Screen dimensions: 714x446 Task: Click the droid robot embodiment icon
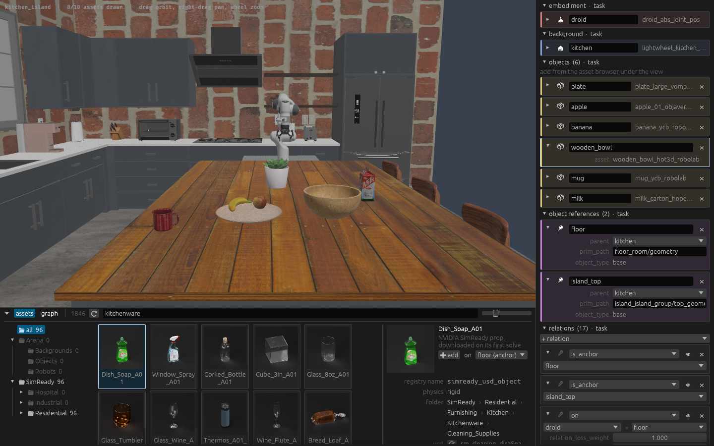tap(560, 20)
